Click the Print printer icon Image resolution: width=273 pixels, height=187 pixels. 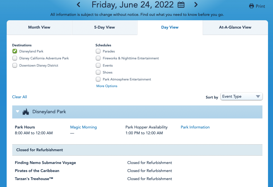tap(252, 6)
